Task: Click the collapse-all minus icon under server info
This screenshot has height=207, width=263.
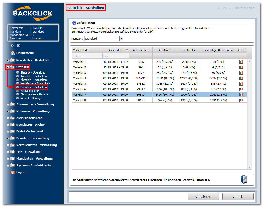Action: point(19,45)
